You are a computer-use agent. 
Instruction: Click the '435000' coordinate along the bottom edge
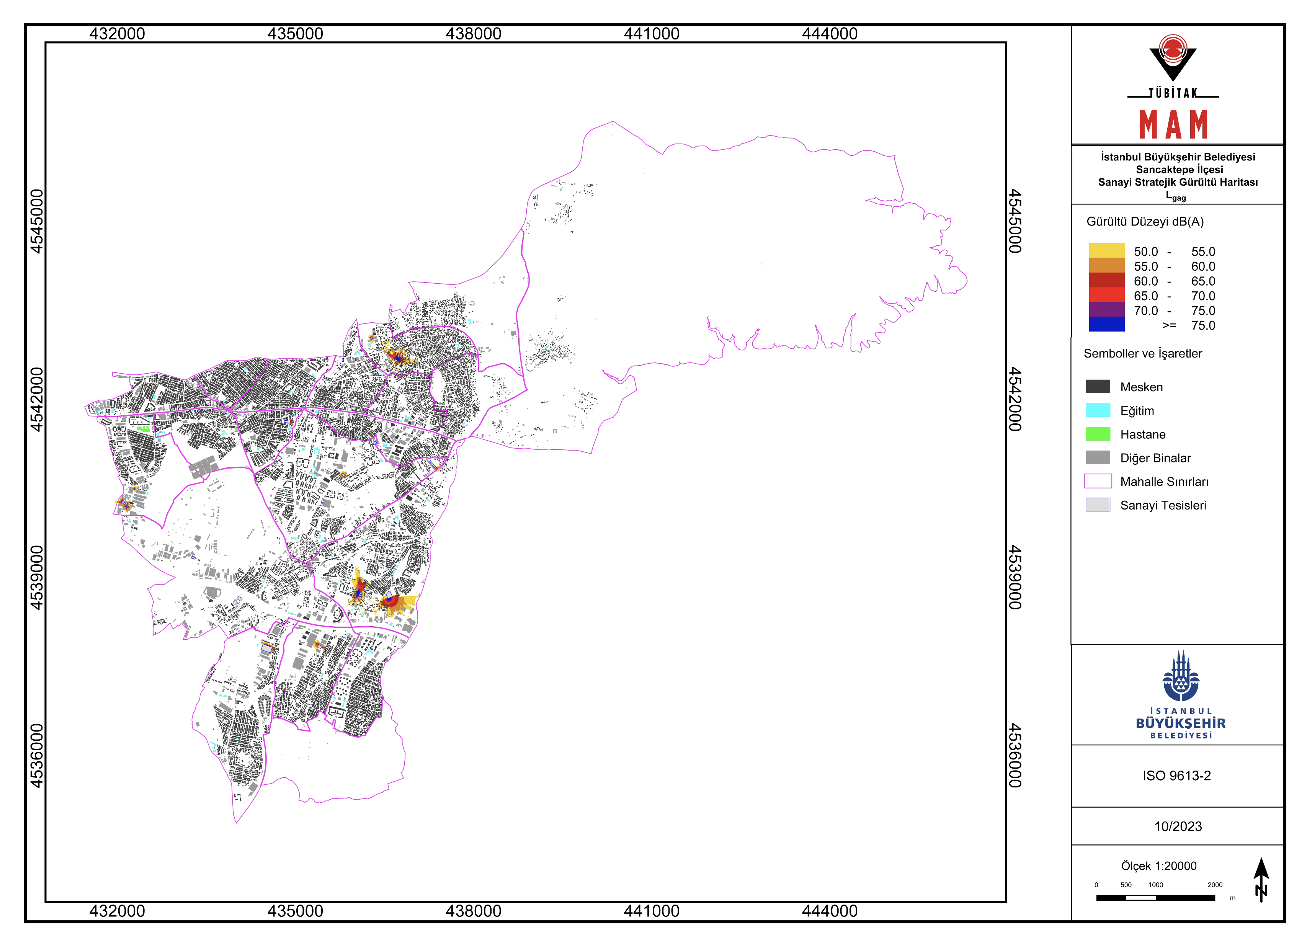295,911
